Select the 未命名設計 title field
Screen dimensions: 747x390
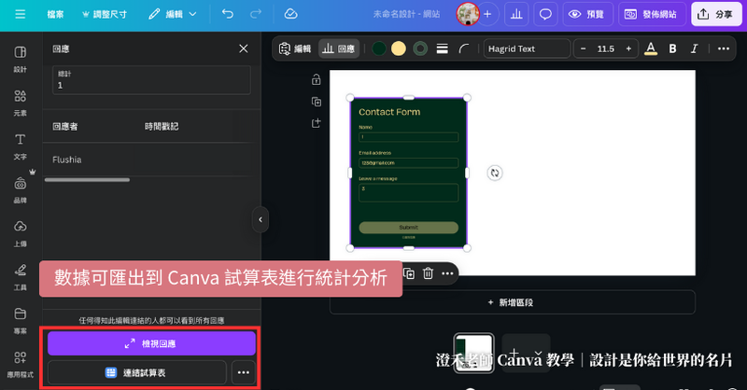click(406, 14)
